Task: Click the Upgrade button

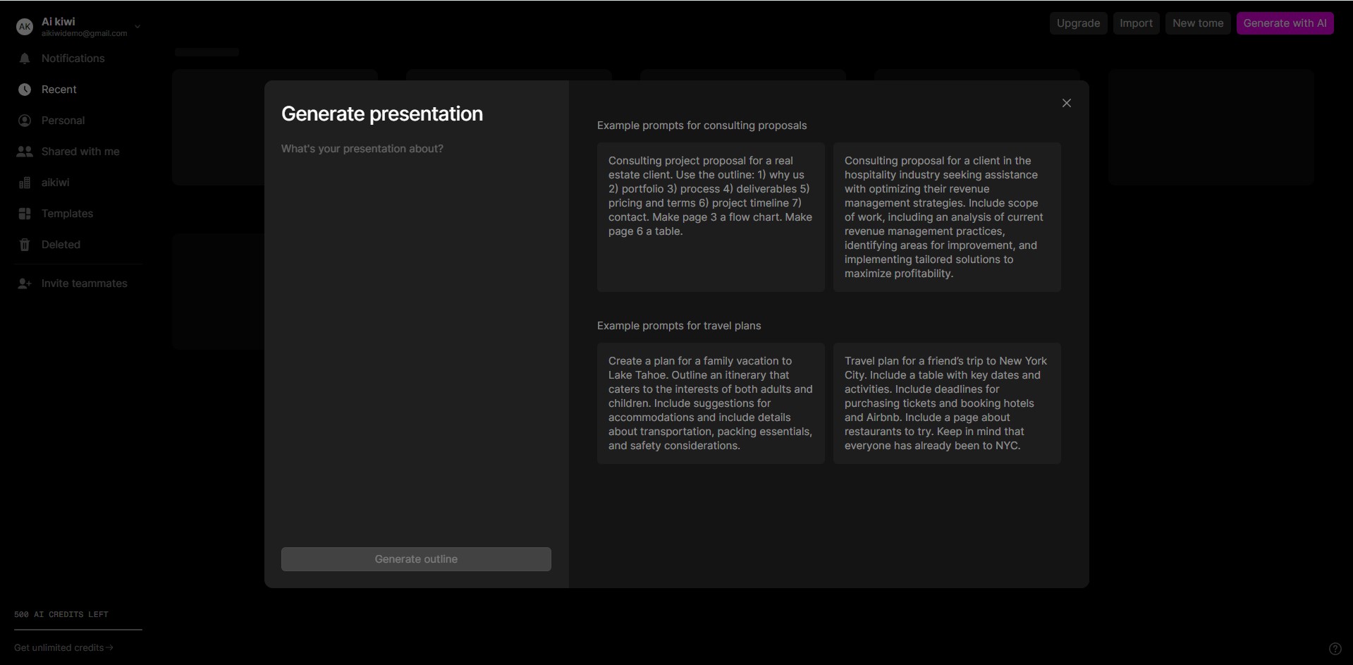Action: tap(1078, 23)
